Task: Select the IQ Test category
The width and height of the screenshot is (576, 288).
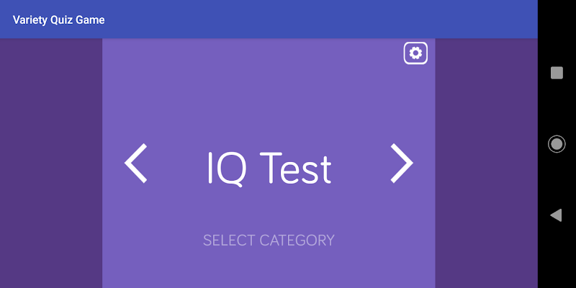Action: (x=269, y=168)
